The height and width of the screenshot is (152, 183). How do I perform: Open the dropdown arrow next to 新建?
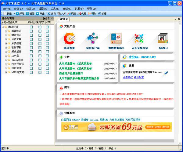14,14
